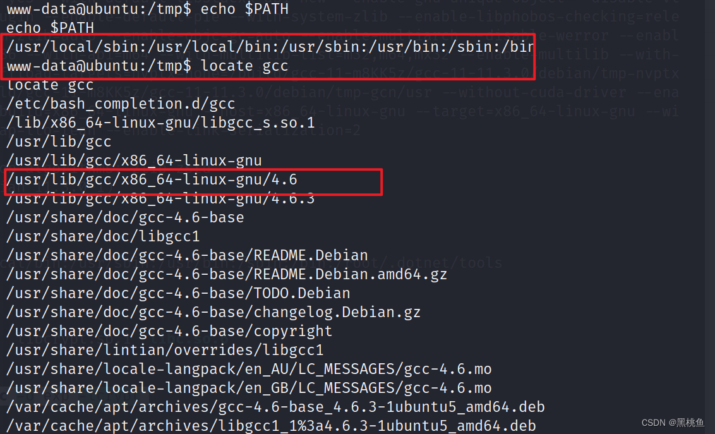Viewport: 715px width, 434px height.
Task: Click the gcc-4.6-base_4.6.3-1ubuntu5_amd64.deb archive path
Action: tap(275, 407)
